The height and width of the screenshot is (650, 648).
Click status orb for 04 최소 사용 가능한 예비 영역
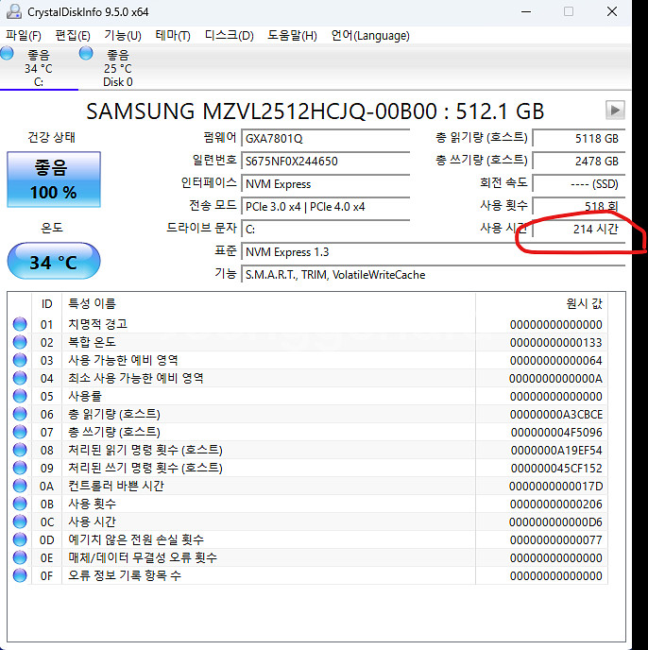pos(20,378)
